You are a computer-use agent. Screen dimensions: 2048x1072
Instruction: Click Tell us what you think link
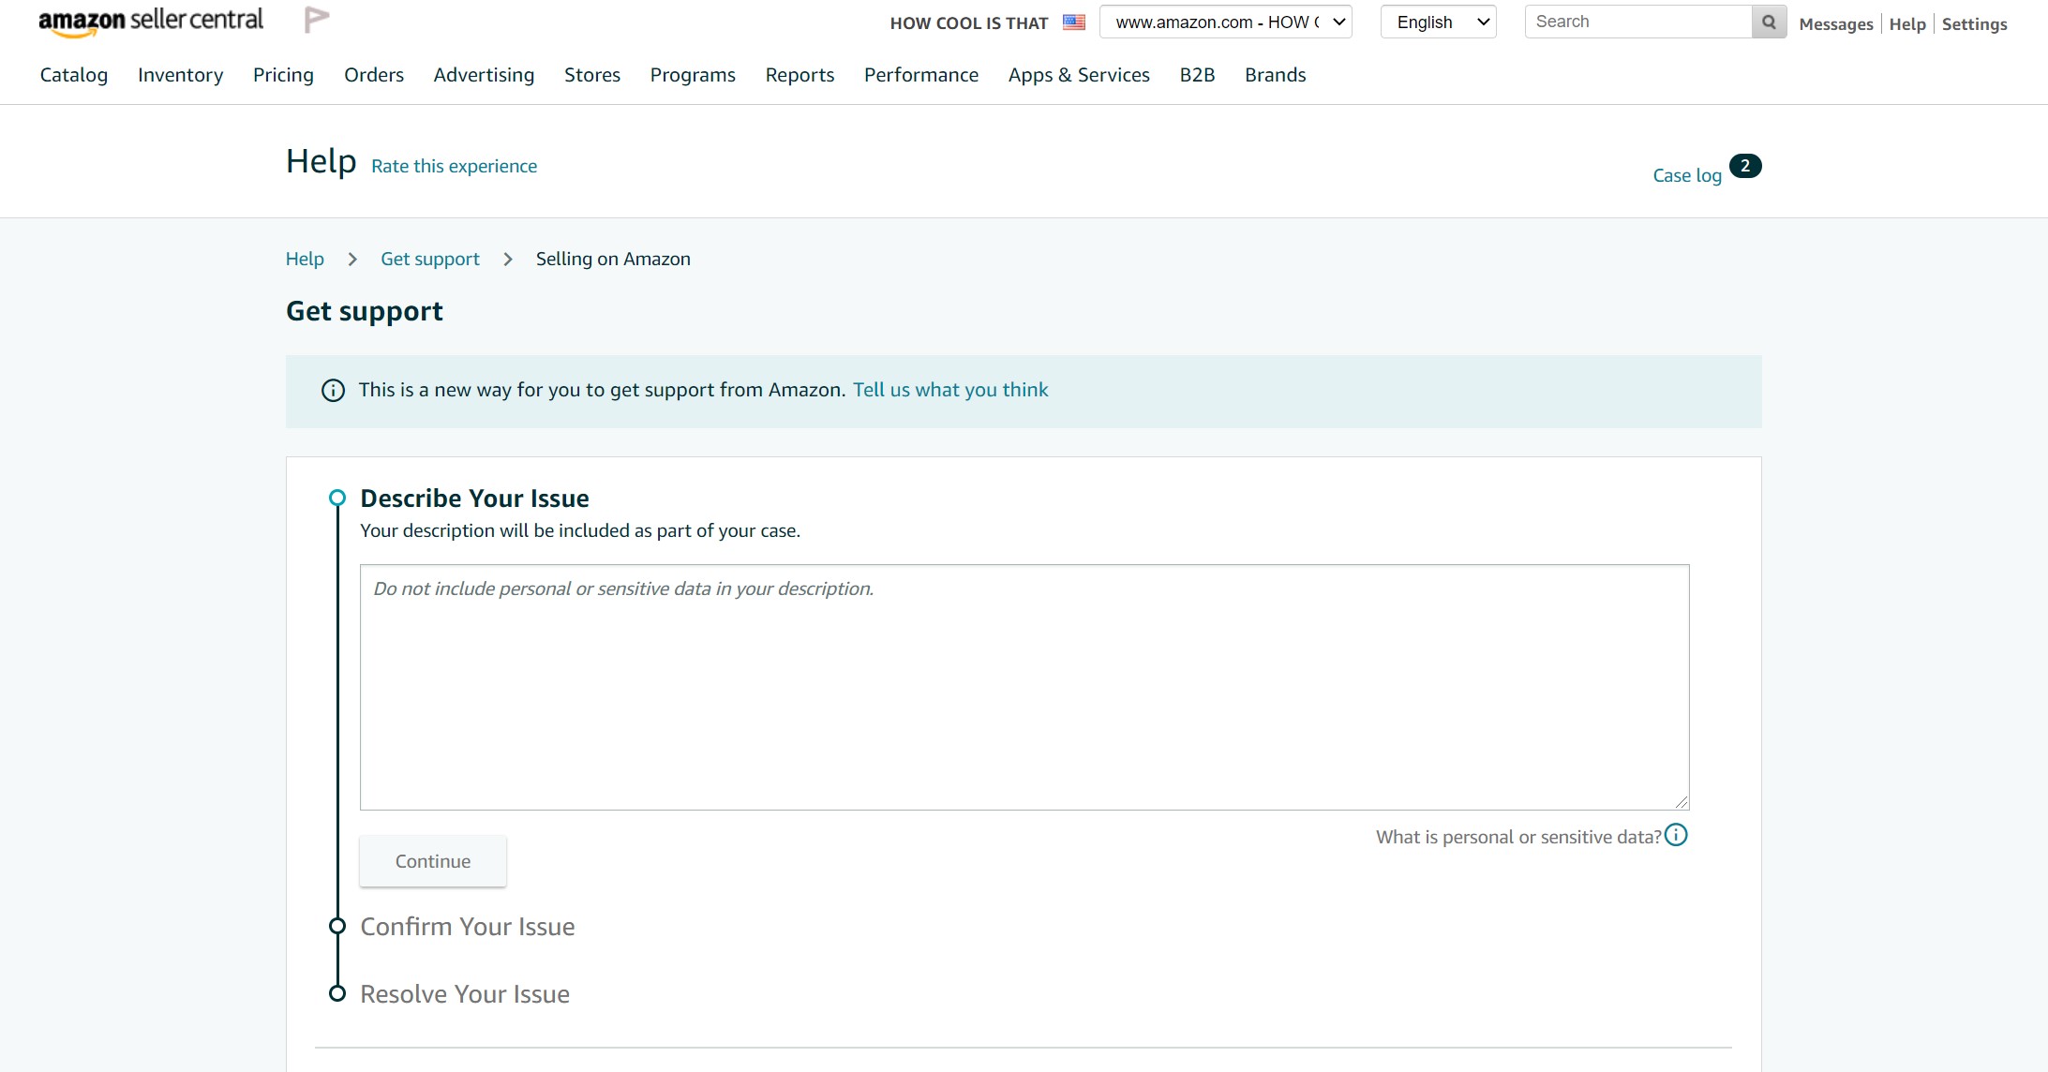click(950, 390)
